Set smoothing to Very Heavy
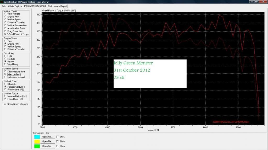 click(5, 64)
